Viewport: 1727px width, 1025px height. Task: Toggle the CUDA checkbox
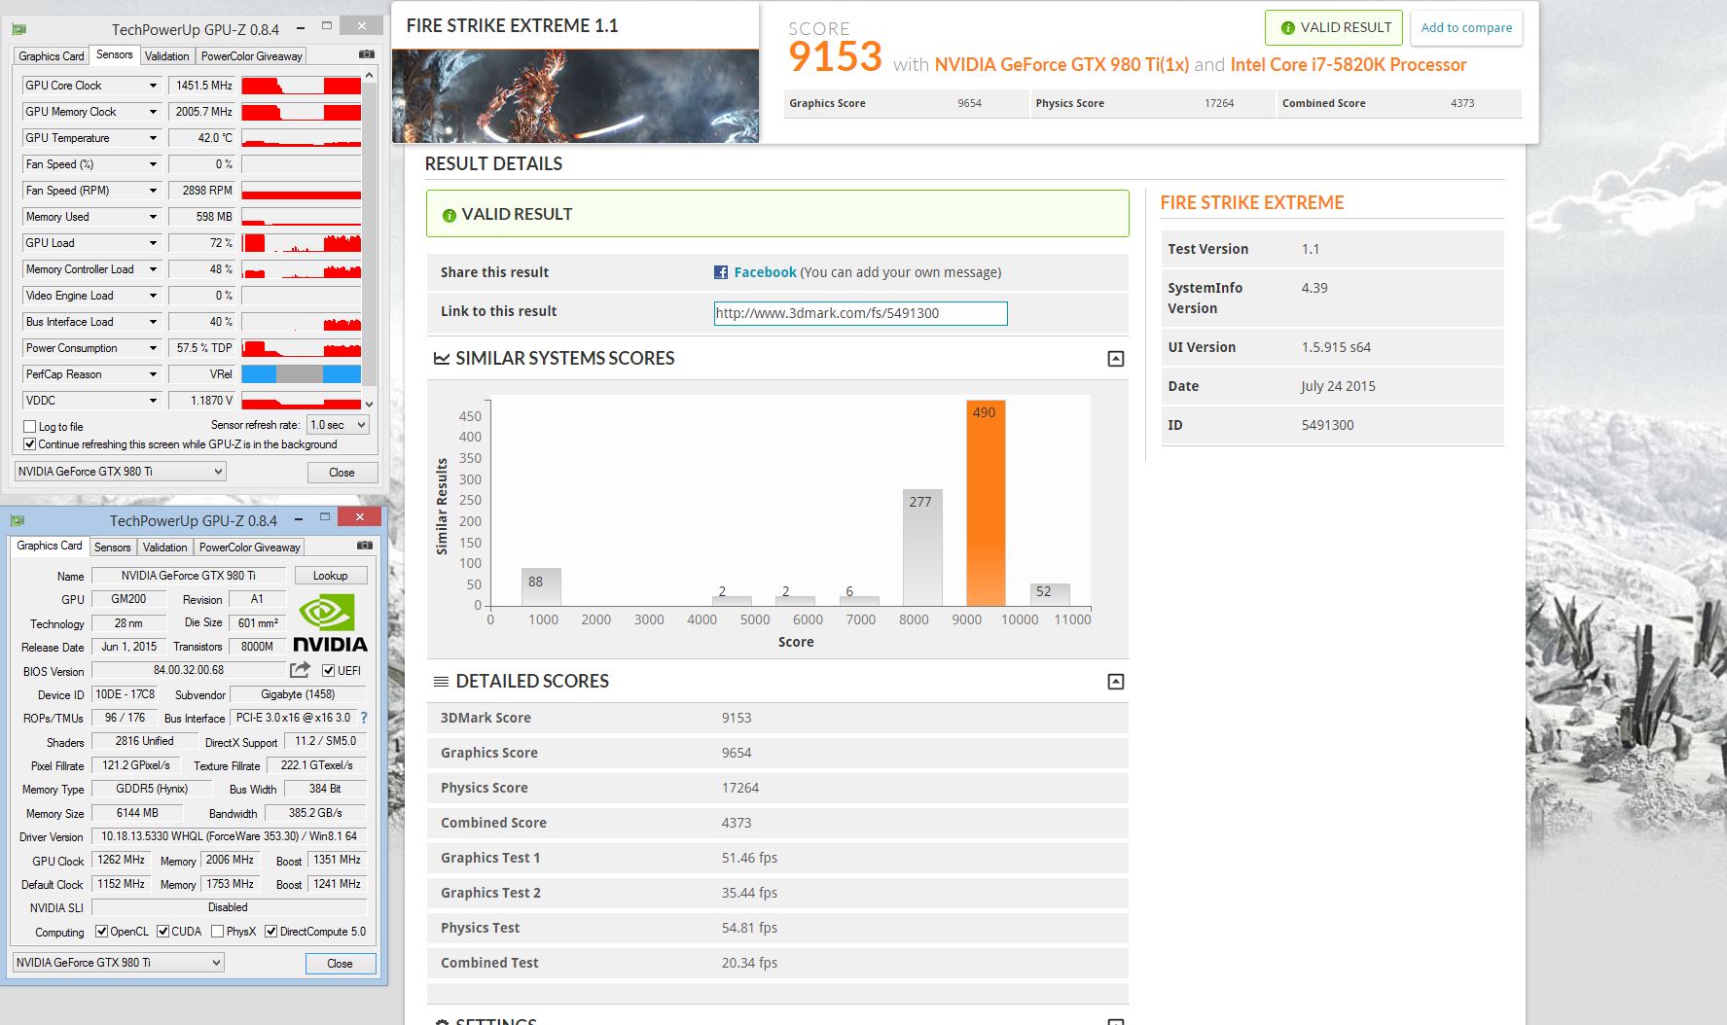(163, 932)
